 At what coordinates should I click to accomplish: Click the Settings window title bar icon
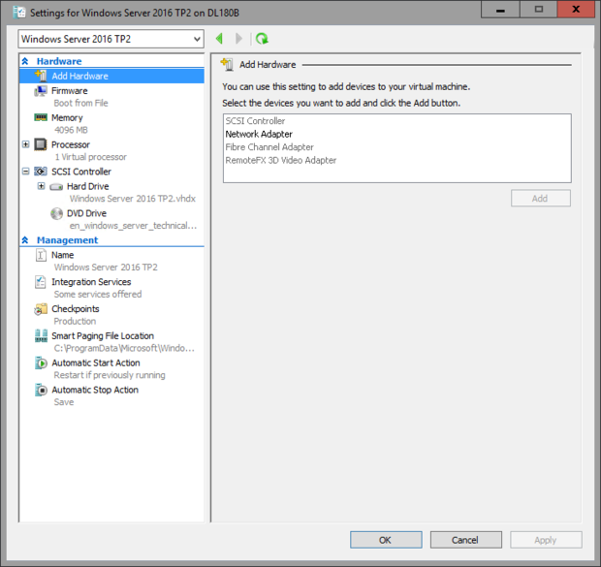18,13
